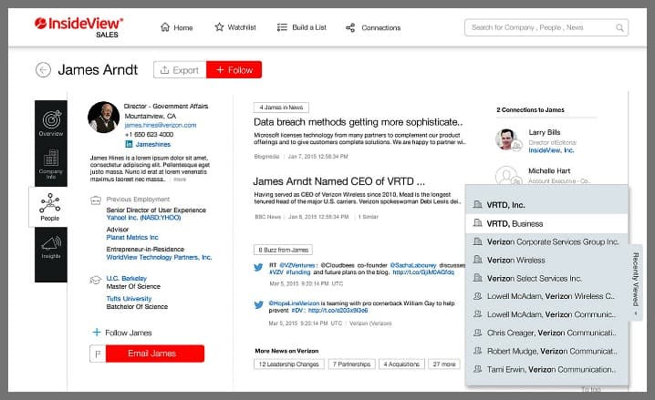The height and width of the screenshot is (400, 655).
Task: Click the back arrow beside James Arndt
Action: tap(43, 70)
